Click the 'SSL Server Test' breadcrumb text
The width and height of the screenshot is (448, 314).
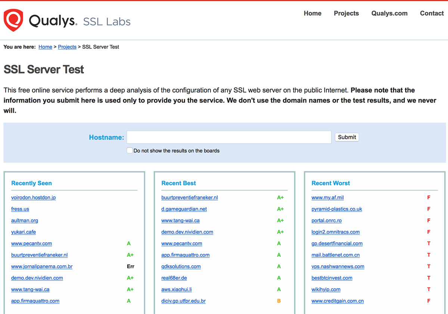[x=101, y=47]
